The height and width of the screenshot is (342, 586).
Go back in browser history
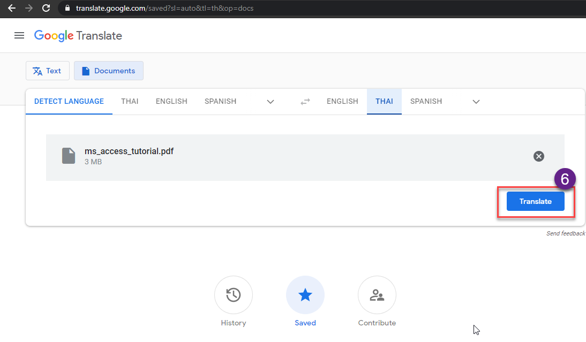pos(12,8)
